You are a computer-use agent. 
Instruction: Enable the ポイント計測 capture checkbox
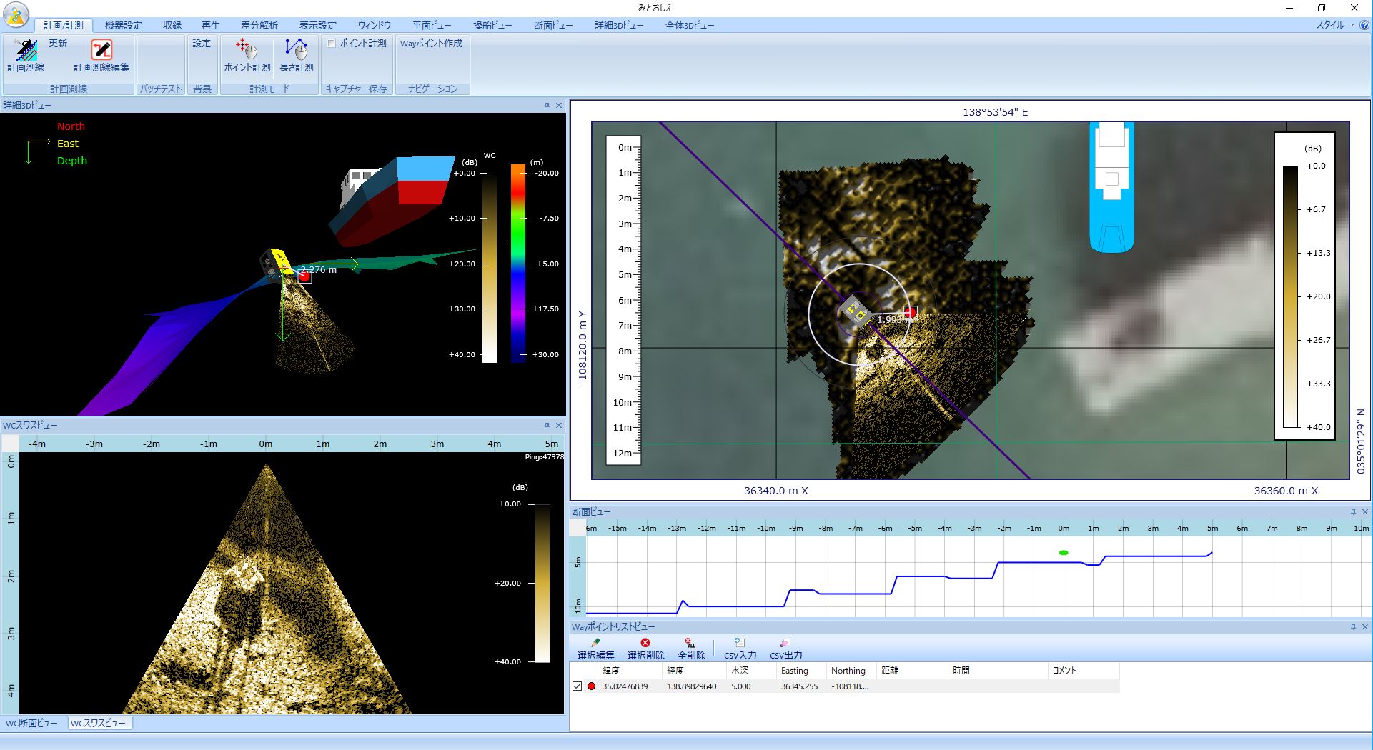click(x=332, y=44)
